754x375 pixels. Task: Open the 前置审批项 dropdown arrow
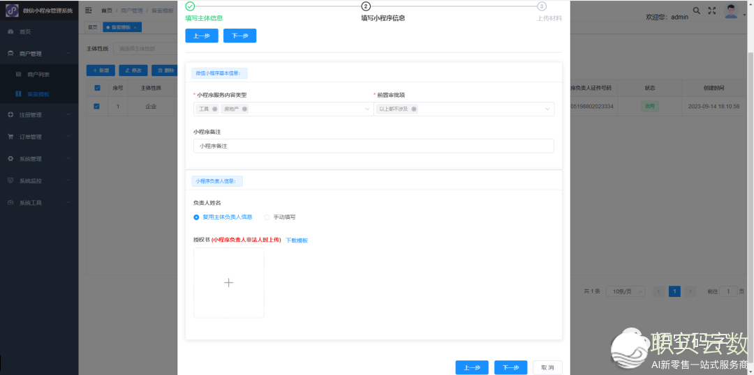tap(547, 109)
